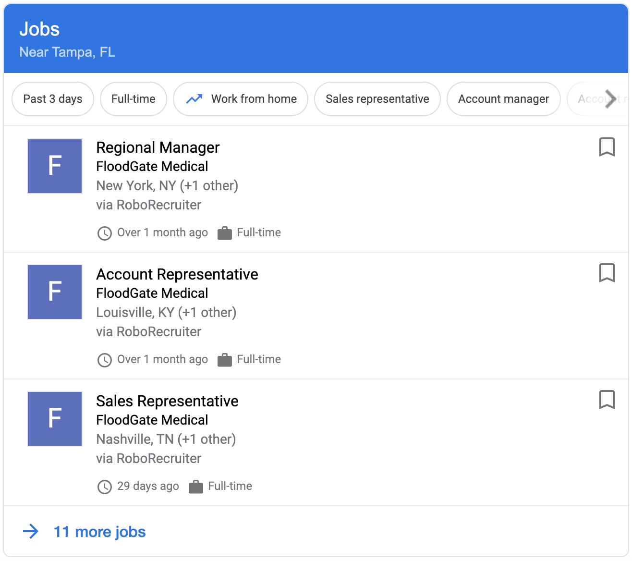Image resolution: width=632 pixels, height=561 pixels.
Task: Click the 29 days ago posting date
Action: pos(148,486)
